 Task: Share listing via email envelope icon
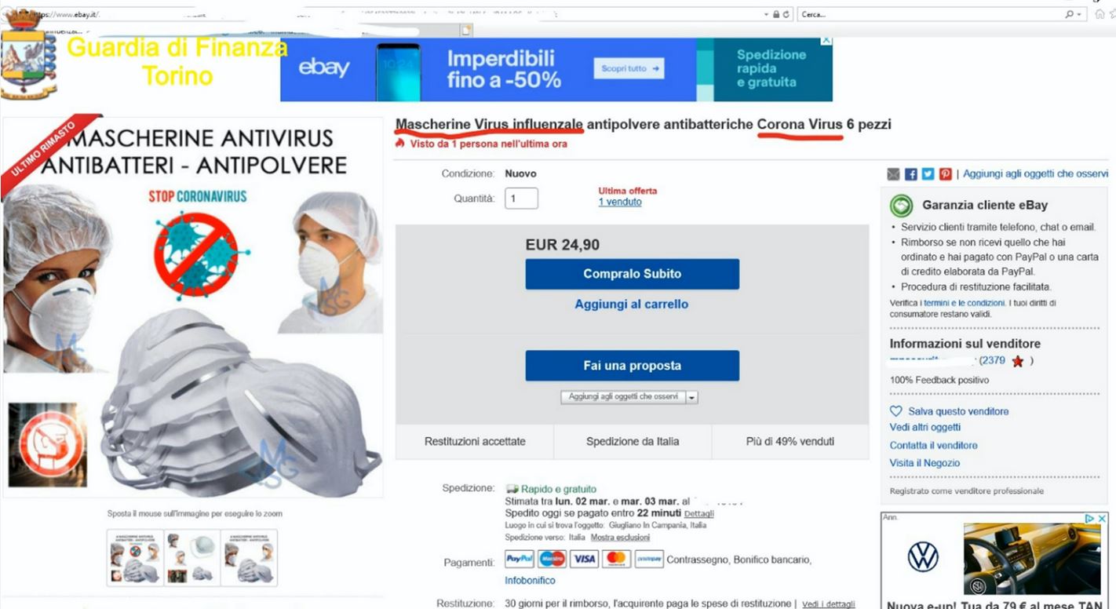pos(894,174)
